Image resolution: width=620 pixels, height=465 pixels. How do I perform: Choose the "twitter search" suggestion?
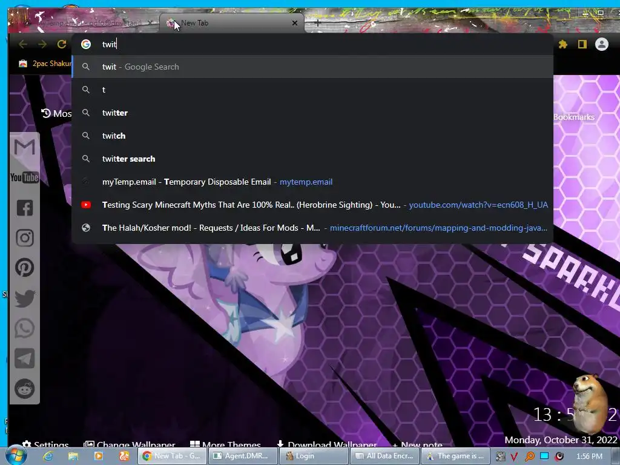(312, 159)
